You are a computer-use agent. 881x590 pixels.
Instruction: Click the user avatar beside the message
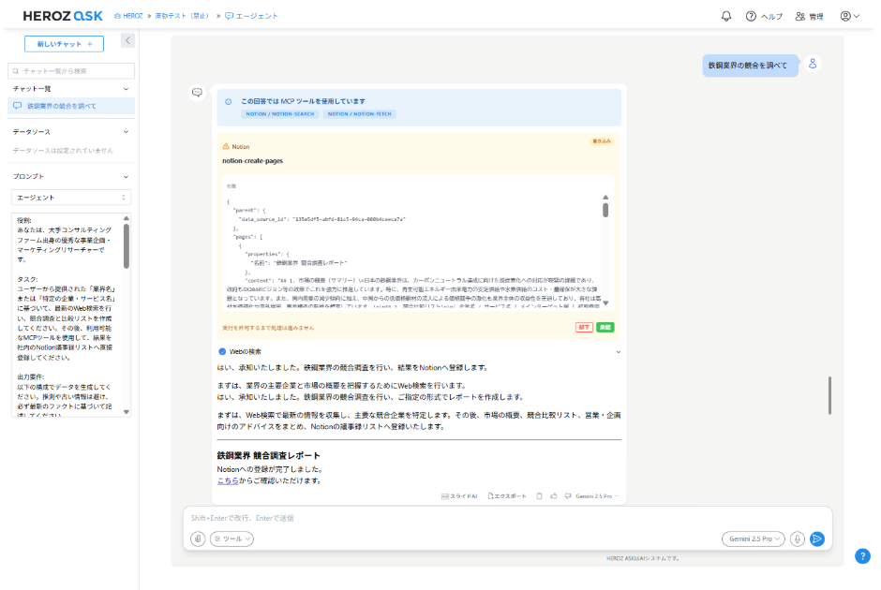click(813, 64)
